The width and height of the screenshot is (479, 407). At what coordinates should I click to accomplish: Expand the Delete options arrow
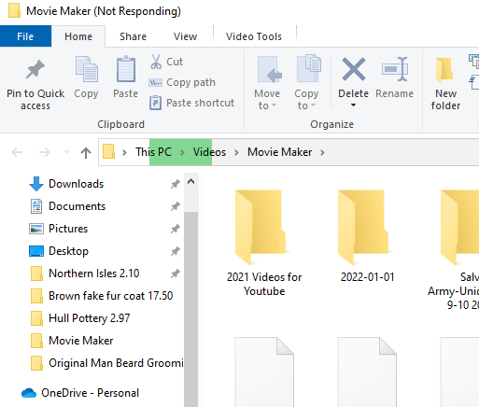tap(353, 105)
